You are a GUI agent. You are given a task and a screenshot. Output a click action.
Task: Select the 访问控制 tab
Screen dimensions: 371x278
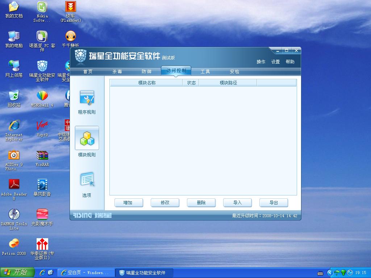point(176,71)
